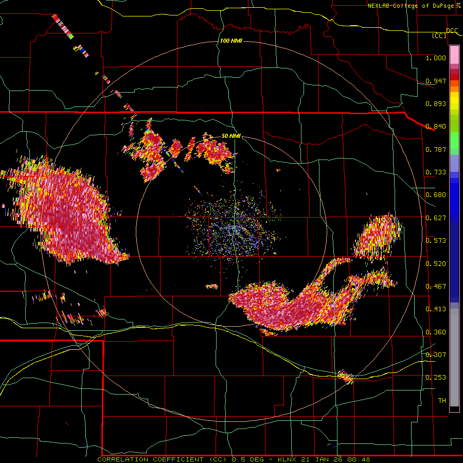Select the 0.947 scale value

[x=436, y=81]
